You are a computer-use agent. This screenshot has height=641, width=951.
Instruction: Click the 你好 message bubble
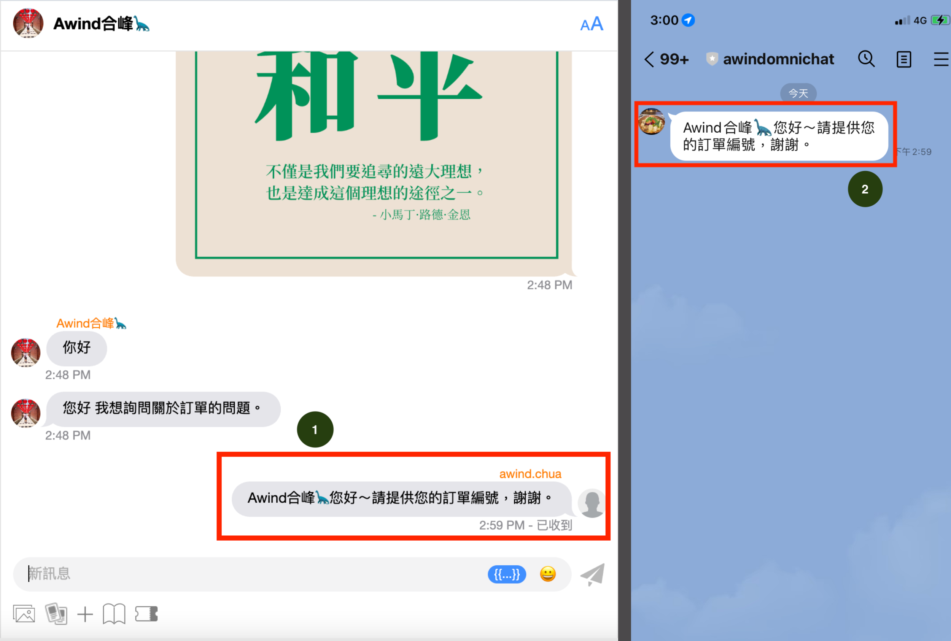76,348
